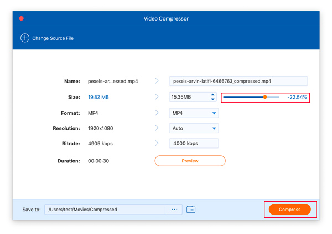Click the three-dots browse button
Viewport: 332px width, 234px height.
(x=174, y=210)
